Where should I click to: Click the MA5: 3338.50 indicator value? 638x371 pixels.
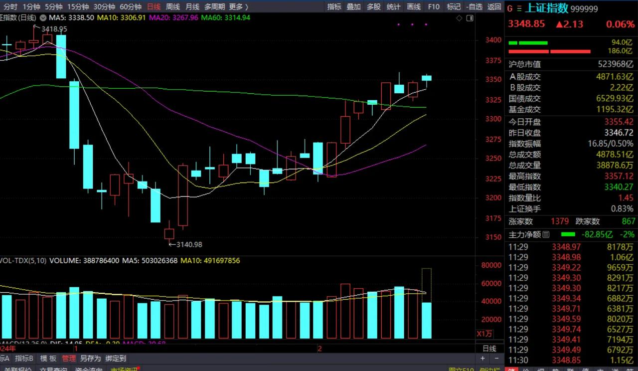[71, 17]
